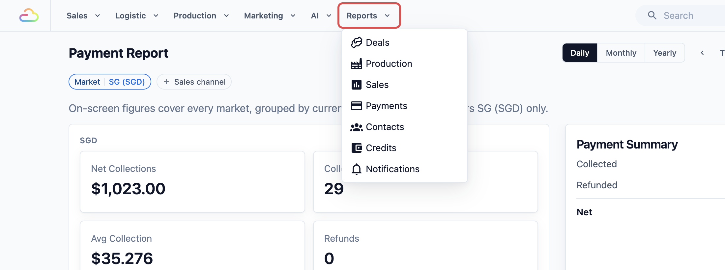
Task: Select Credits from Reports menu
Action: [x=405, y=148]
